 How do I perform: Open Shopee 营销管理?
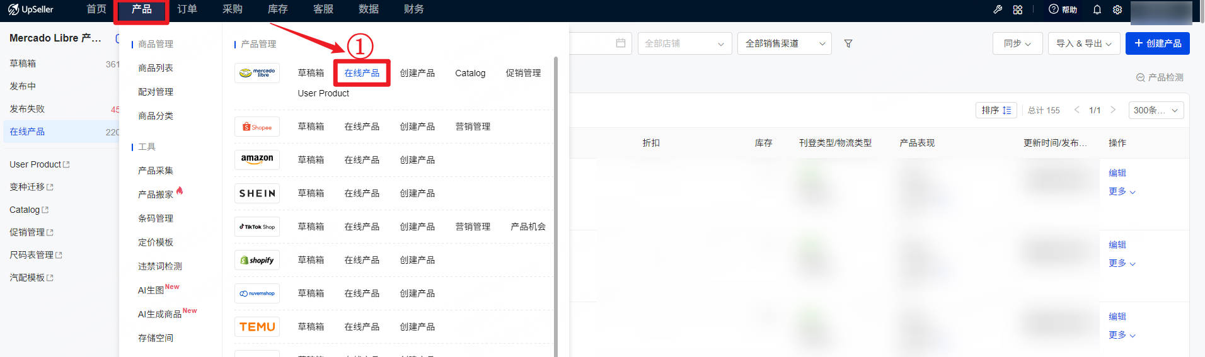pos(473,127)
